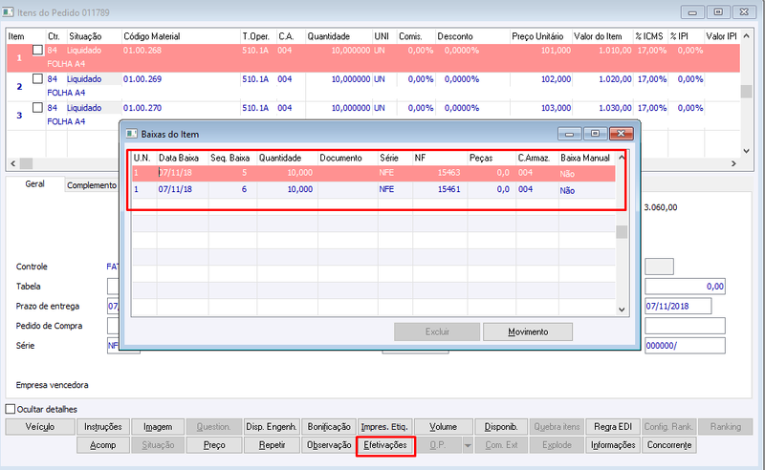The width and height of the screenshot is (765, 470).
Task: Open the Informações button
Action: [x=613, y=445]
